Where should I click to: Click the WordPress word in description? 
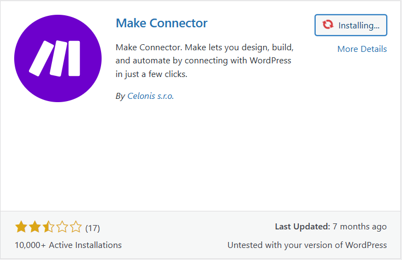270,61
